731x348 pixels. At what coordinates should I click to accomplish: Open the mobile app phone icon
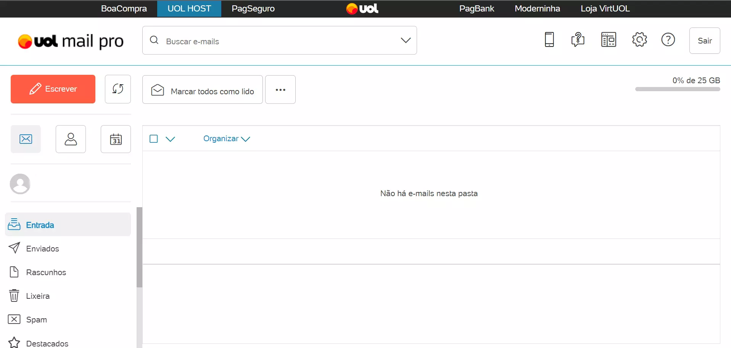(x=549, y=40)
